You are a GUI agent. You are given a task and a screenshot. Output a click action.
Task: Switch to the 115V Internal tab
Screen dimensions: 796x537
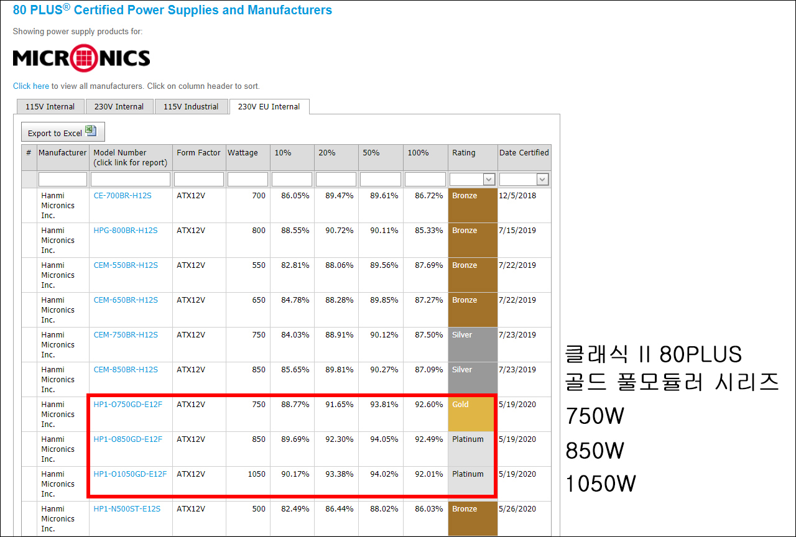[50, 107]
